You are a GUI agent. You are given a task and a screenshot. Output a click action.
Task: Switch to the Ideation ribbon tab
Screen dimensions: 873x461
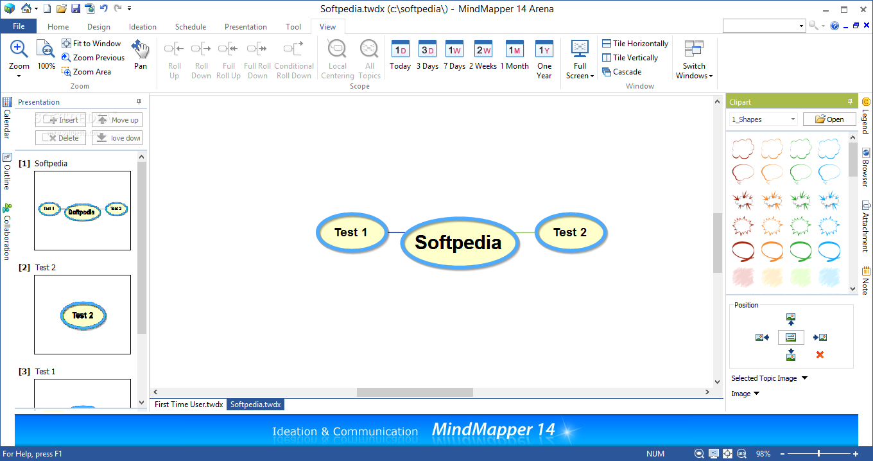tap(143, 27)
